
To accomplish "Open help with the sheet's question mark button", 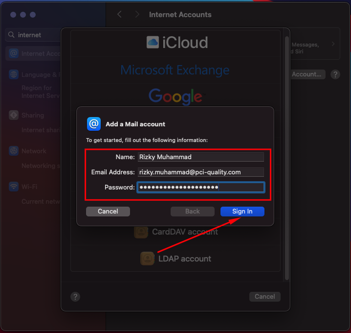I will tap(75, 297).
